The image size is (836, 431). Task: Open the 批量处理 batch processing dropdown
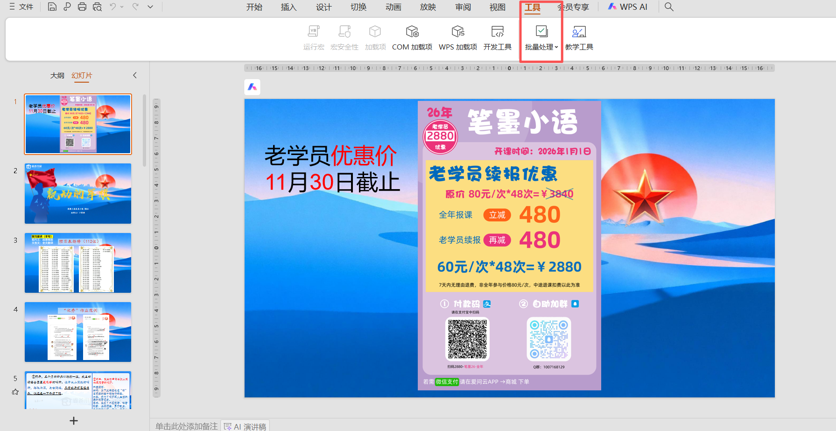pyautogui.click(x=541, y=38)
